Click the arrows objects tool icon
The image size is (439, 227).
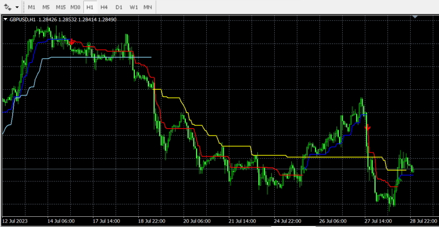click(8, 7)
